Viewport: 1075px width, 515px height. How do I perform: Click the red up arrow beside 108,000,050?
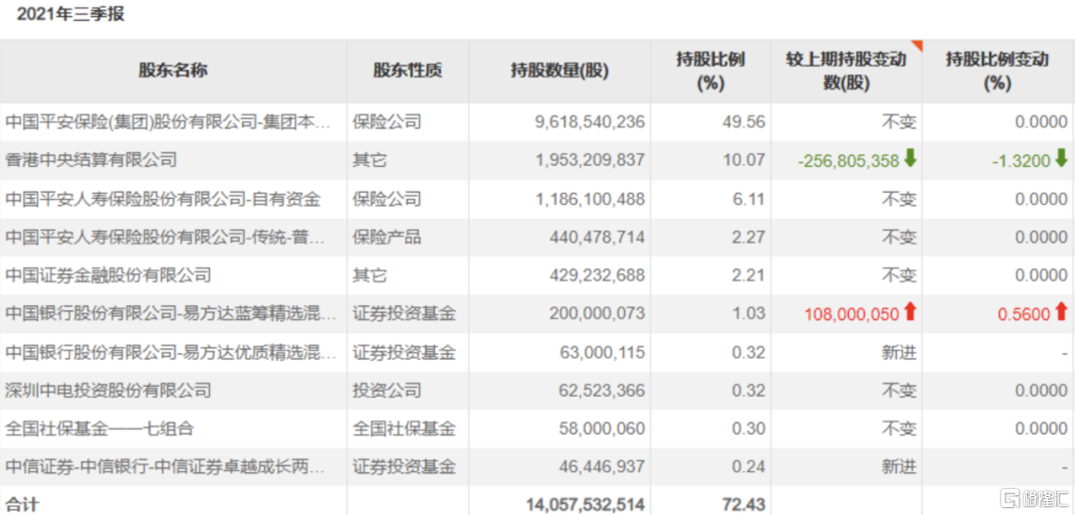[911, 313]
